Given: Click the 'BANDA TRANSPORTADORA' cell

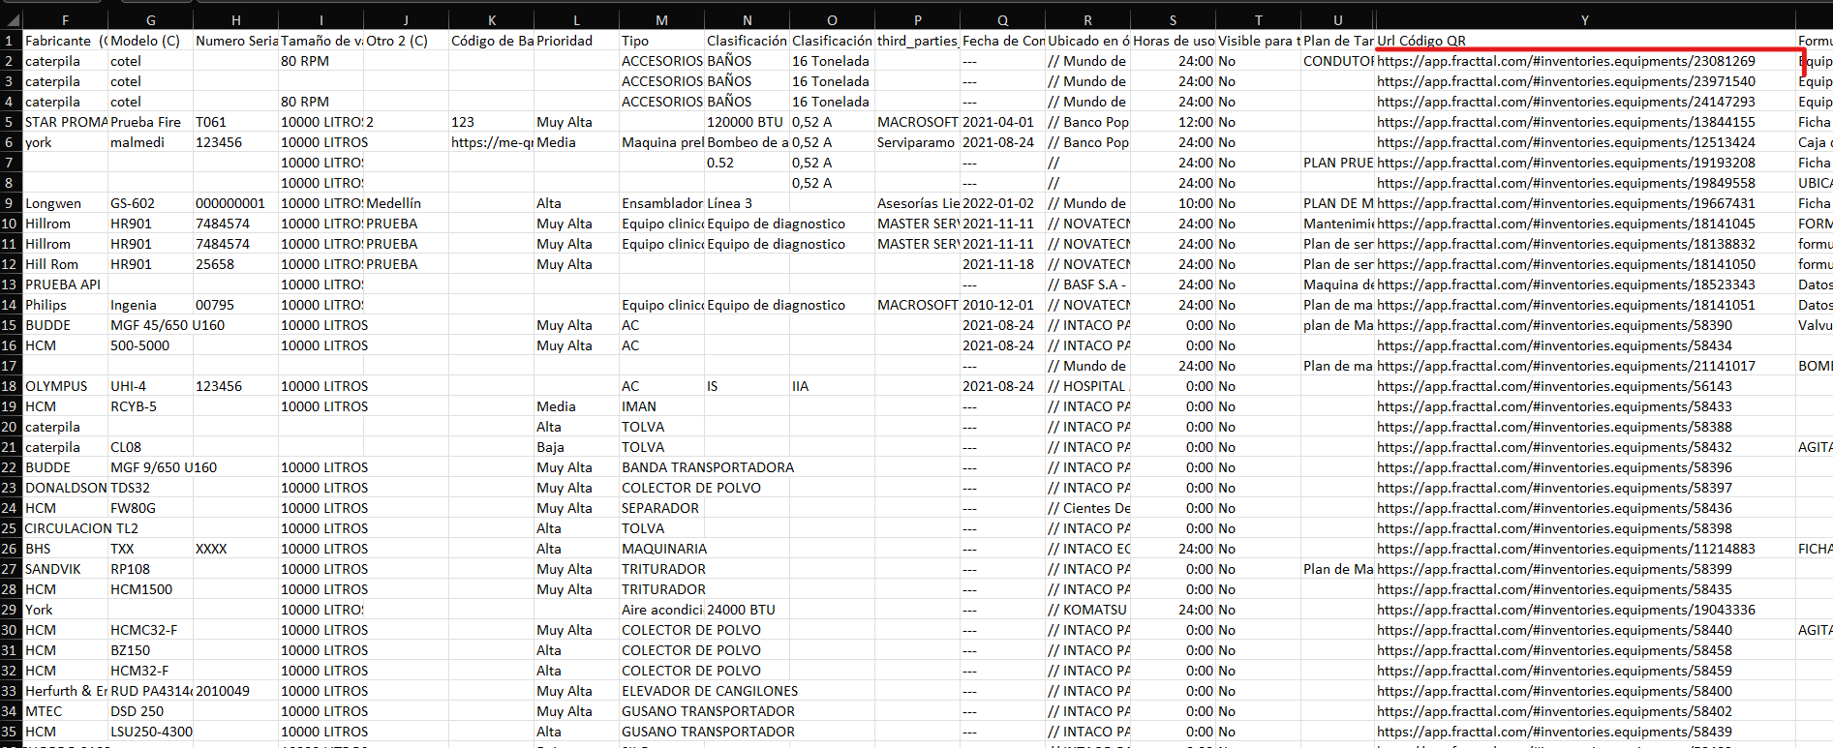Looking at the screenshot, I should (707, 467).
